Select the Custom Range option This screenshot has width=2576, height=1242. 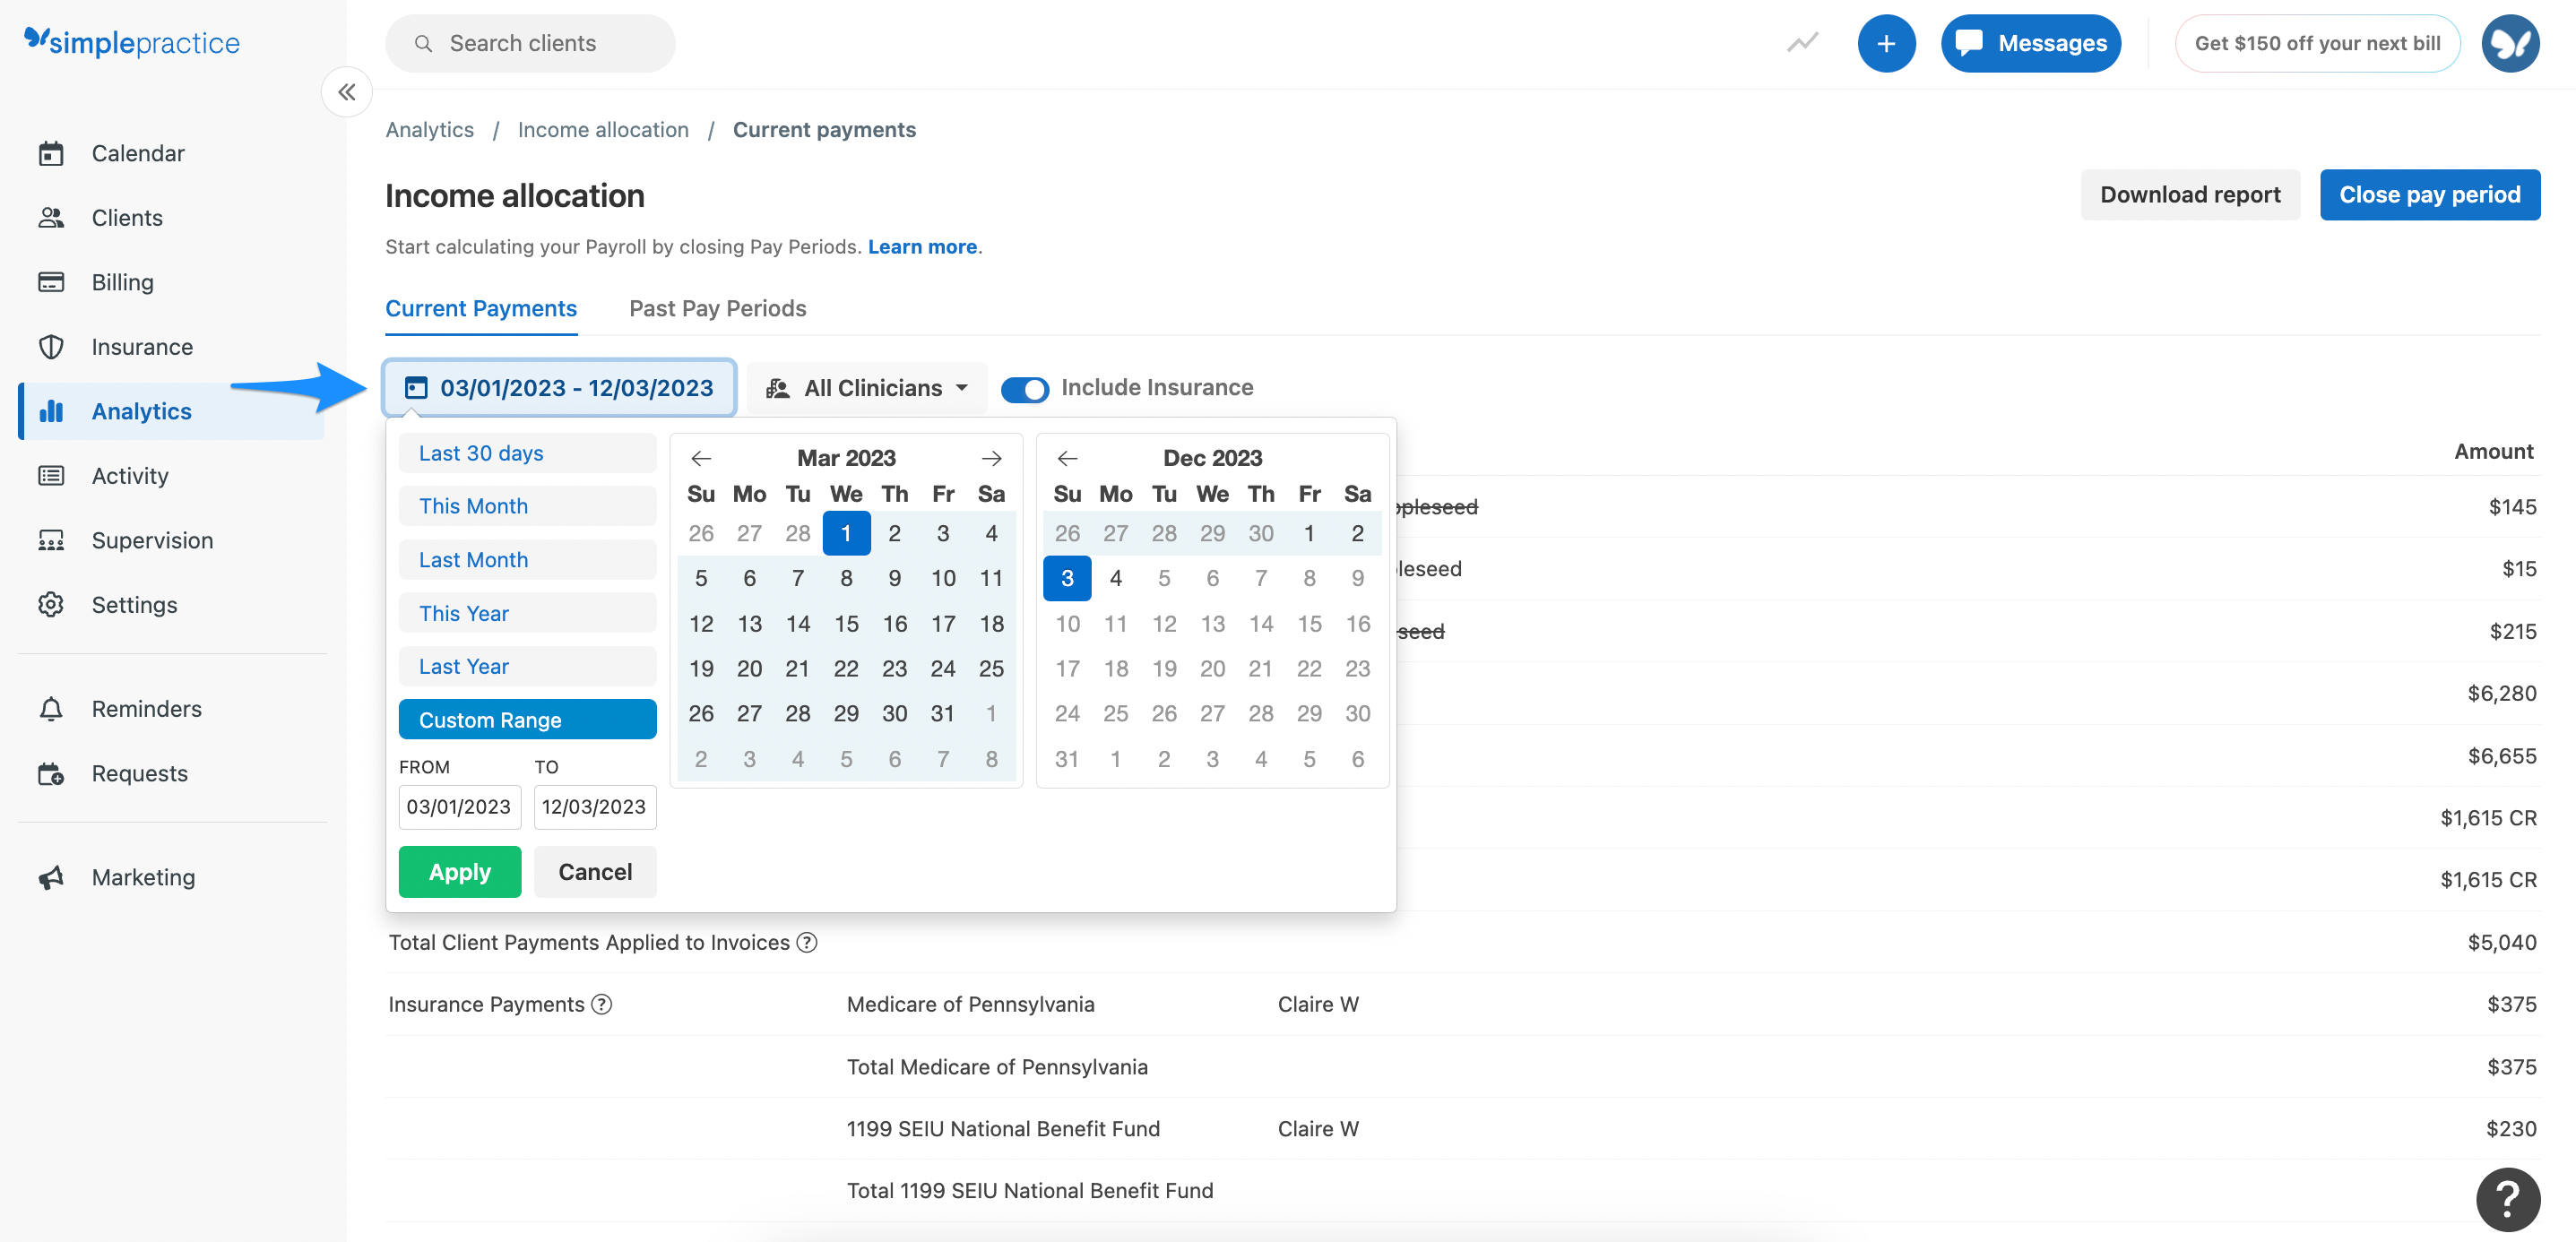[527, 718]
